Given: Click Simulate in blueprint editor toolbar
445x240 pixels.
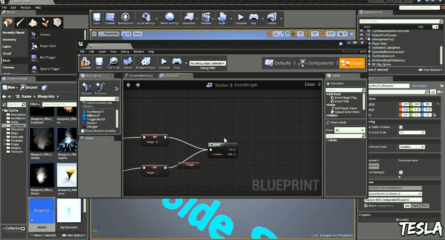Looking at the screenshot, I should [x=164, y=63].
